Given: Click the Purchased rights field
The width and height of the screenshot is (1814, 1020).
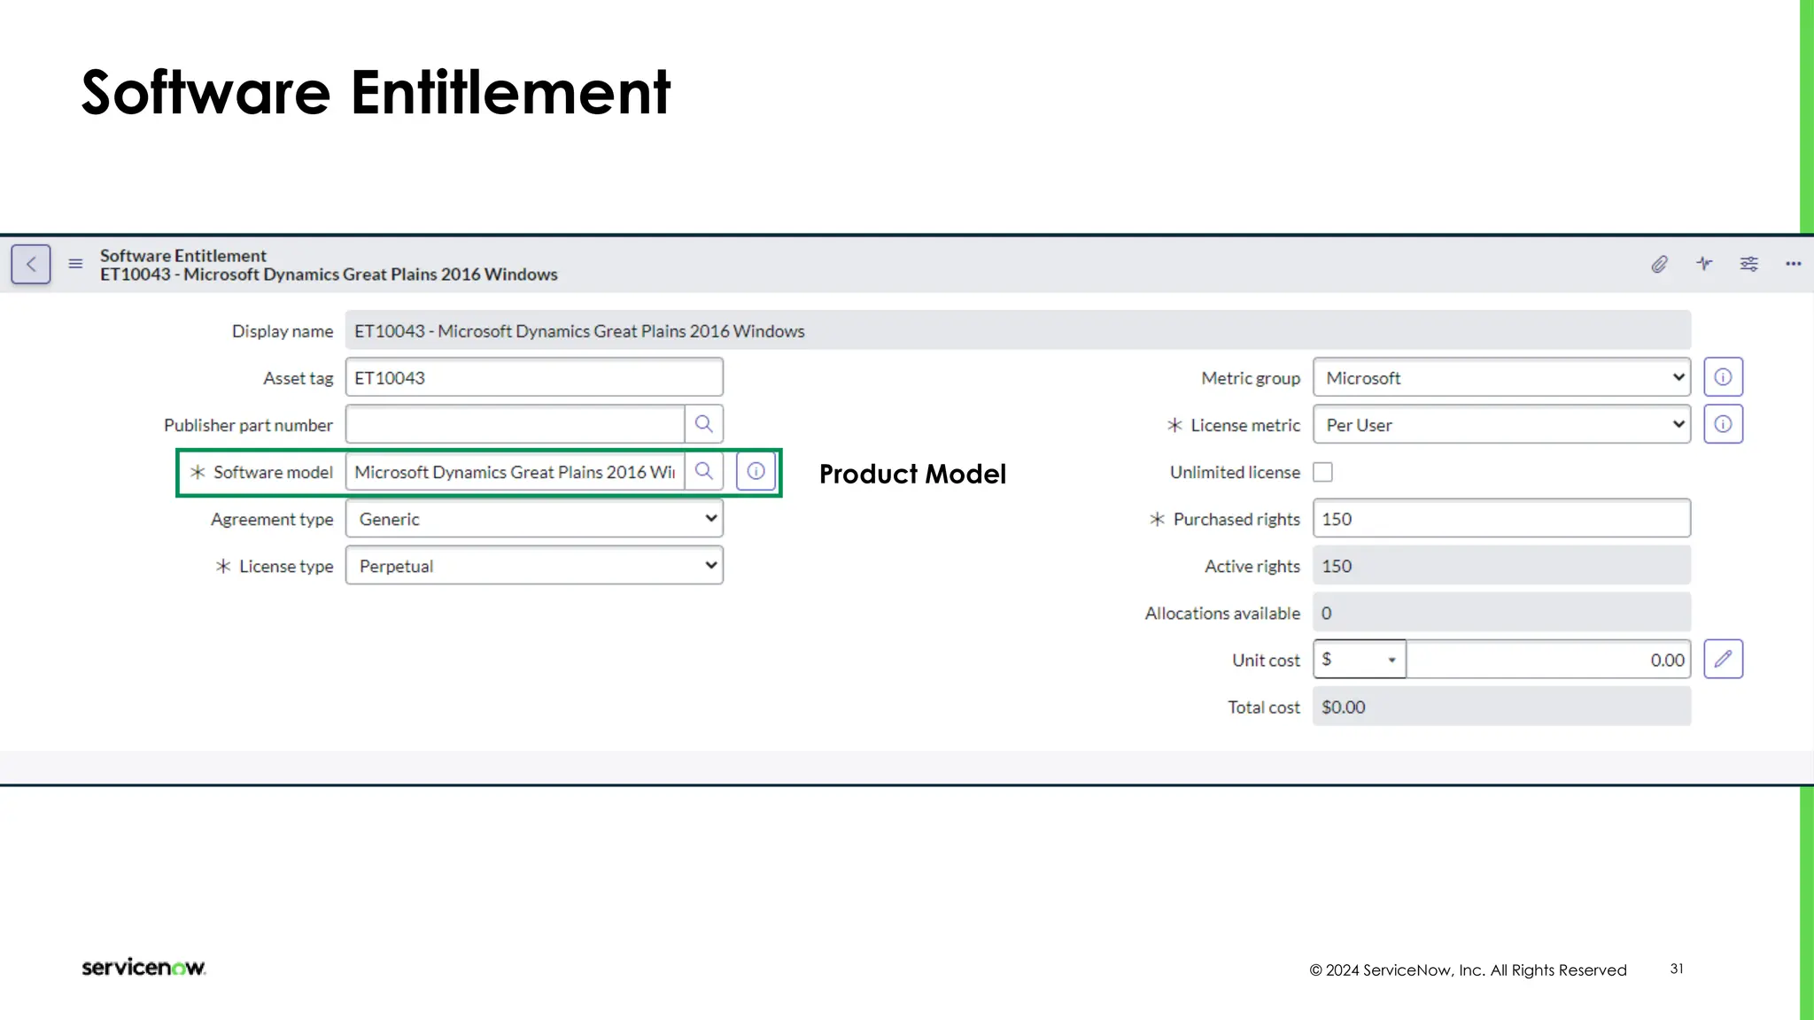Looking at the screenshot, I should point(1501,519).
